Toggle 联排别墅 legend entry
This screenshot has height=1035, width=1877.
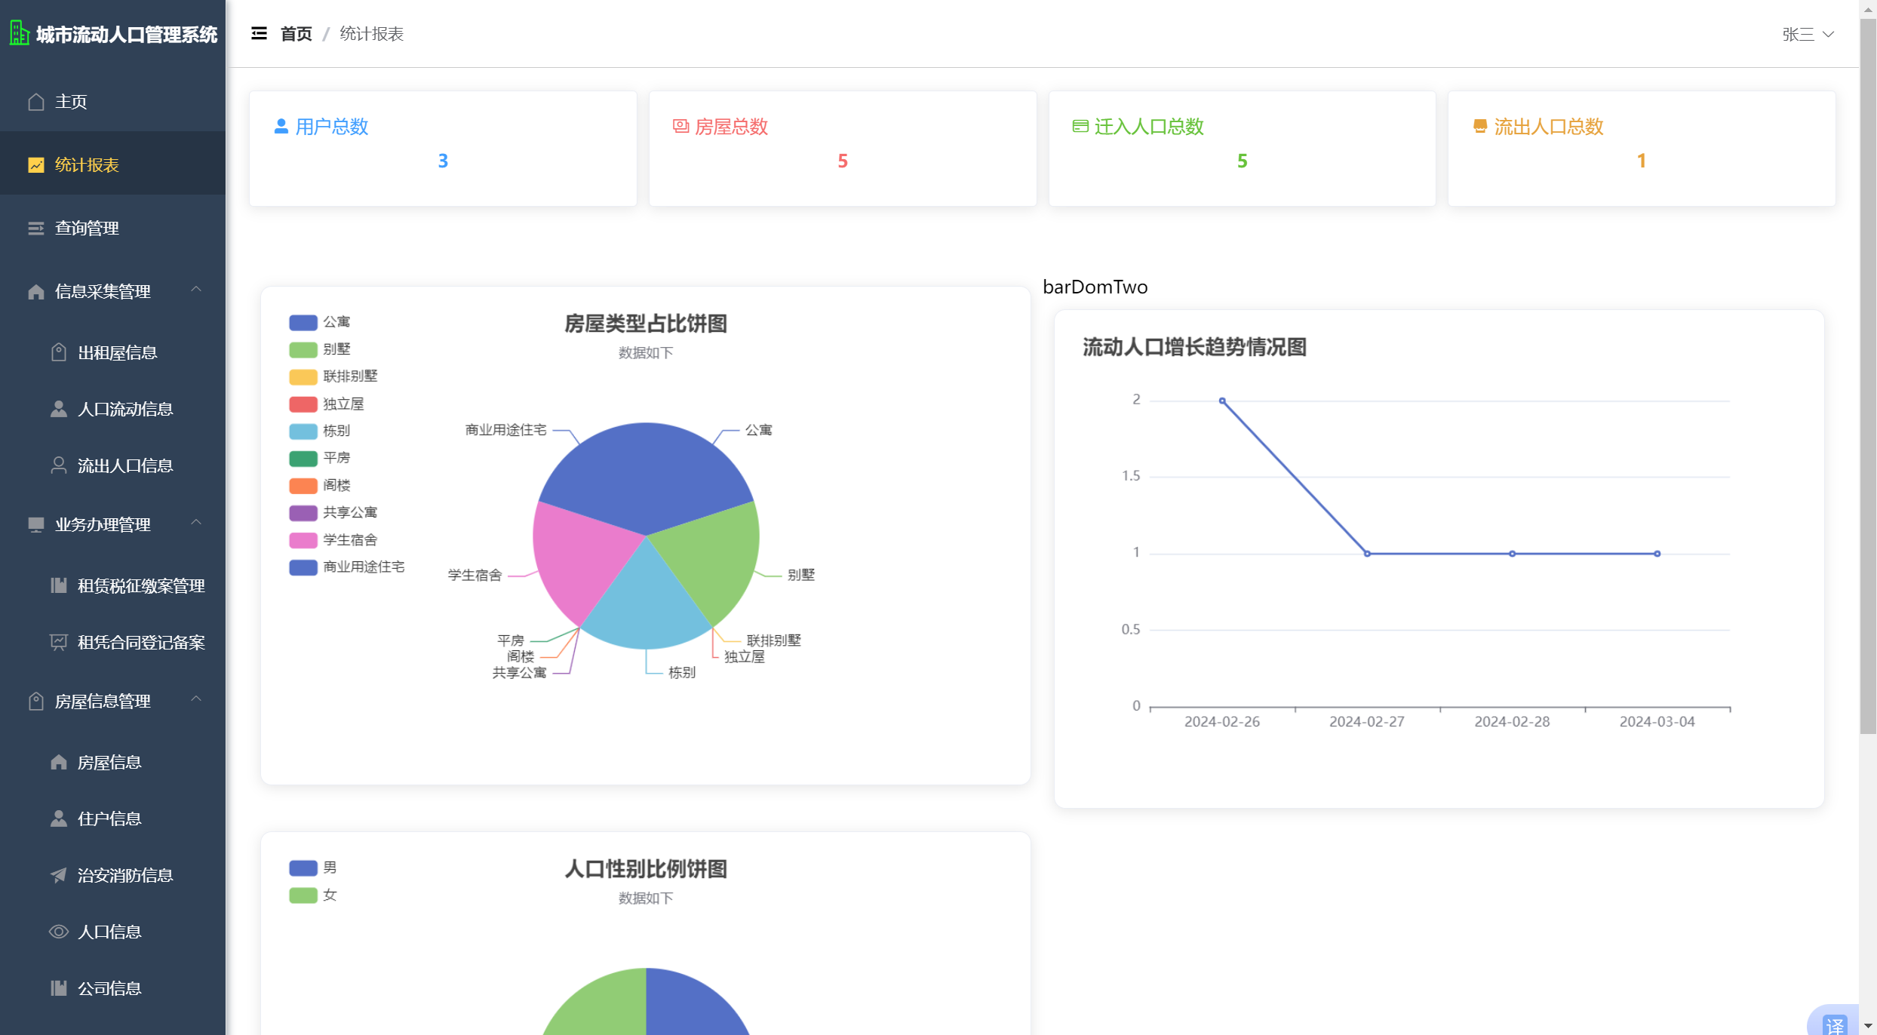[333, 376]
